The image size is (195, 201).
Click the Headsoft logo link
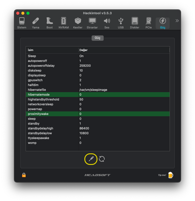(x=97, y=175)
